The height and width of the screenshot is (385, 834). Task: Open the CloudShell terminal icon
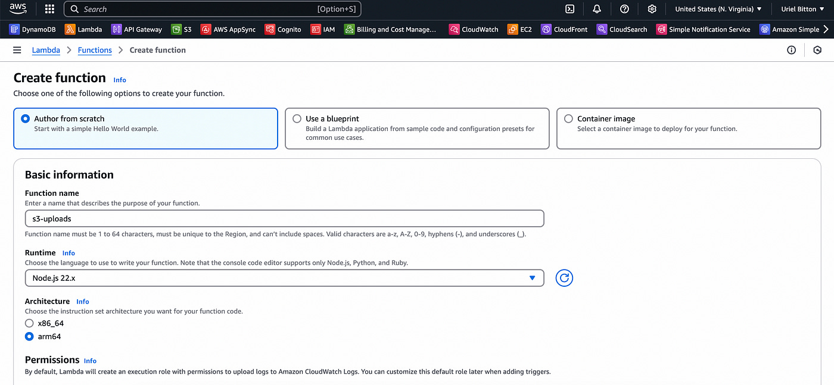pos(570,9)
